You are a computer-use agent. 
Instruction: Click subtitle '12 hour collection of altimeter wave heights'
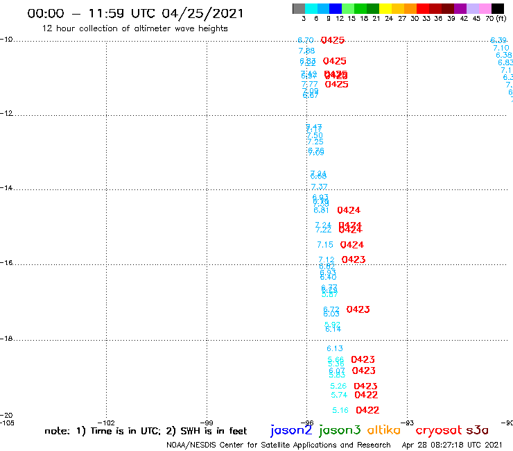point(134,28)
